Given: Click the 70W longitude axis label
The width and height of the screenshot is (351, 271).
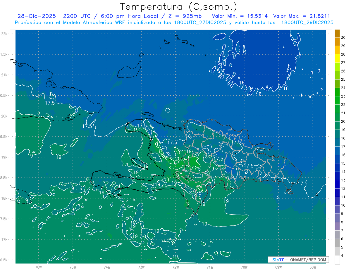Looking at the screenshot, I should 244,267.
